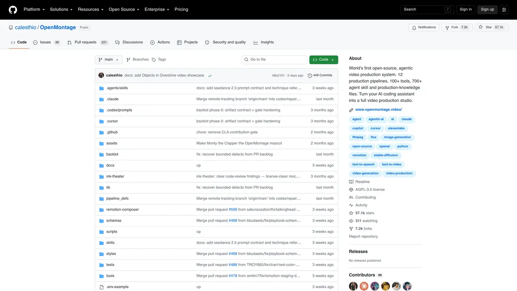This screenshot has height=291, width=517.
Task: Click the Go to file input
Action: click(275, 59)
